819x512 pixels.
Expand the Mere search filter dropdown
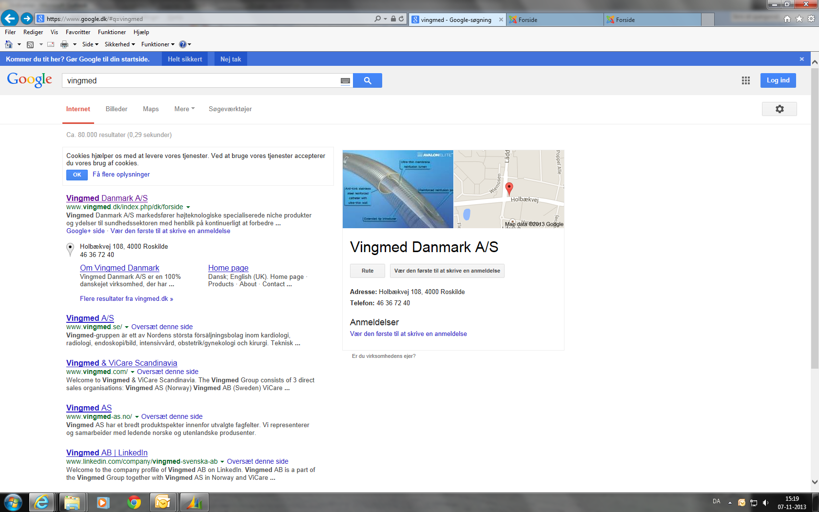click(x=184, y=109)
